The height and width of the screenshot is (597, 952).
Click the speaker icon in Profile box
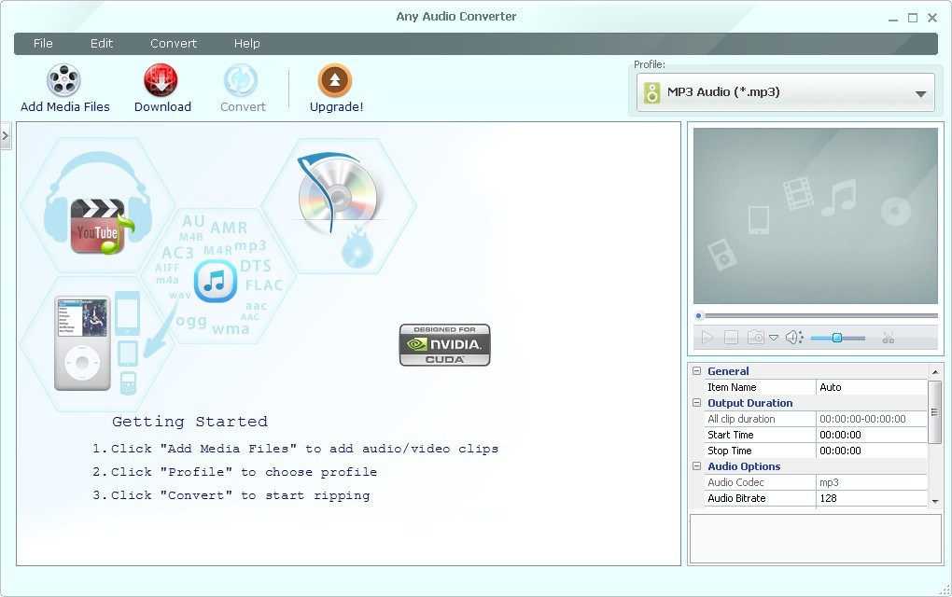(652, 93)
